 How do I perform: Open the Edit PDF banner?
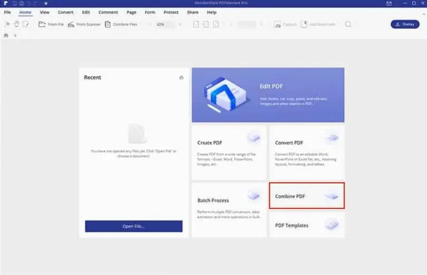click(x=268, y=95)
